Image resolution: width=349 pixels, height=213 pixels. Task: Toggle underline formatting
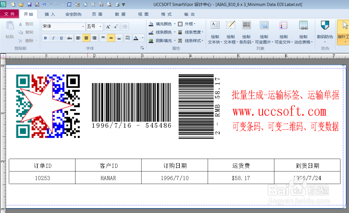(61, 38)
